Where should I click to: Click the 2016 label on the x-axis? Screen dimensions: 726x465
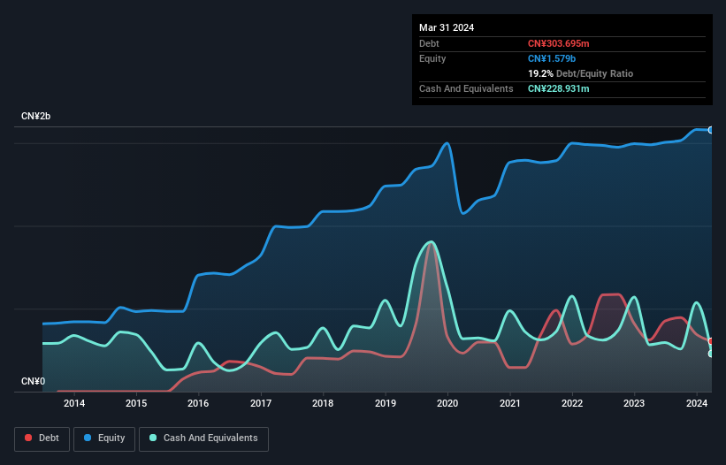[x=198, y=404]
